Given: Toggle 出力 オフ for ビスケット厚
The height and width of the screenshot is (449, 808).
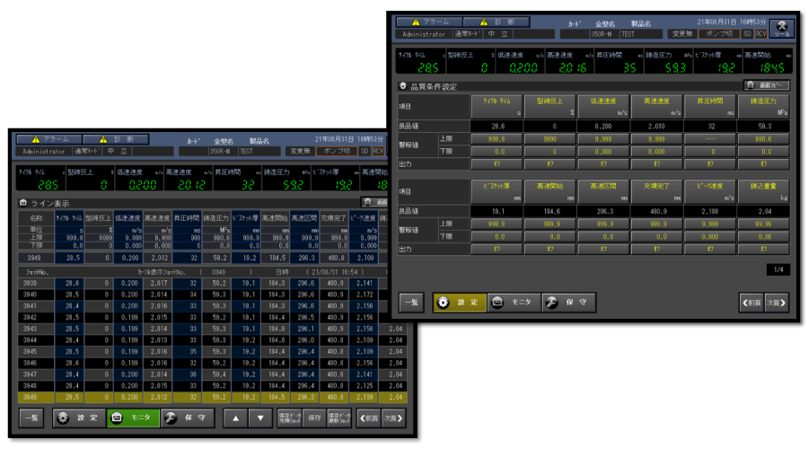Looking at the screenshot, I should [x=496, y=249].
